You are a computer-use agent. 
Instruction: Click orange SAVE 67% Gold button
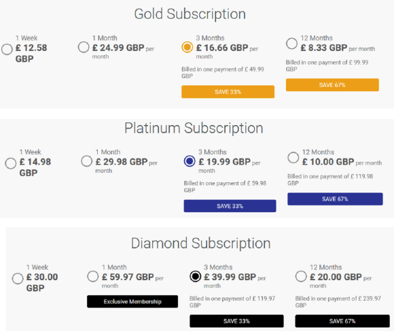pyautogui.click(x=332, y=85)
